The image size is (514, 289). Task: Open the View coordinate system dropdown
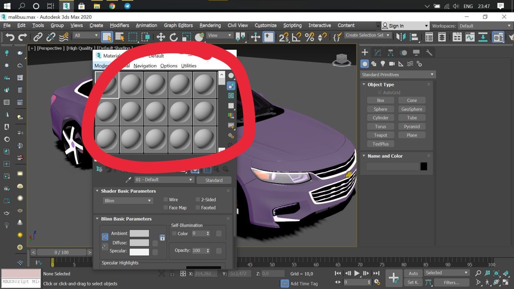(x=219, y=35)
